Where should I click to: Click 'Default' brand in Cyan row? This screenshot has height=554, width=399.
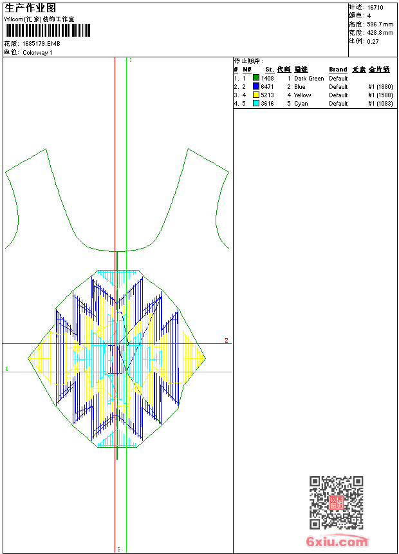339,104
